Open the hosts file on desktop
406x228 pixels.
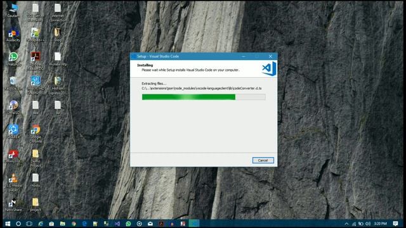36,180
